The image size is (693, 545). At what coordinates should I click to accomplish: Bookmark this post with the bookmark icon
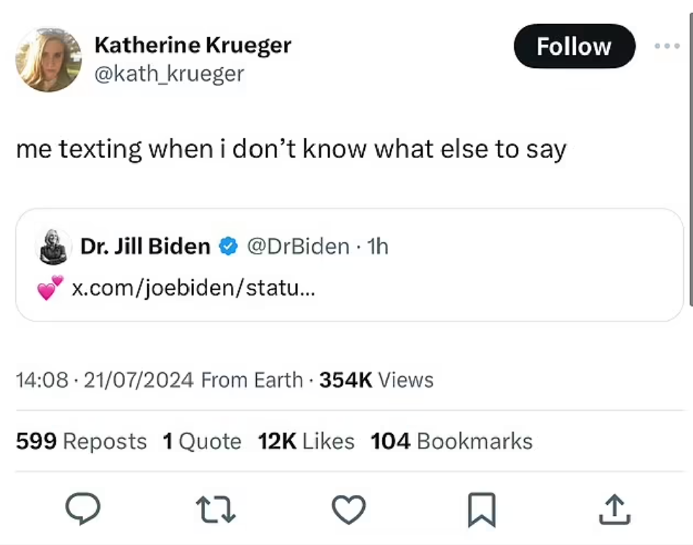pyautogui.click(x=482, y=510)
